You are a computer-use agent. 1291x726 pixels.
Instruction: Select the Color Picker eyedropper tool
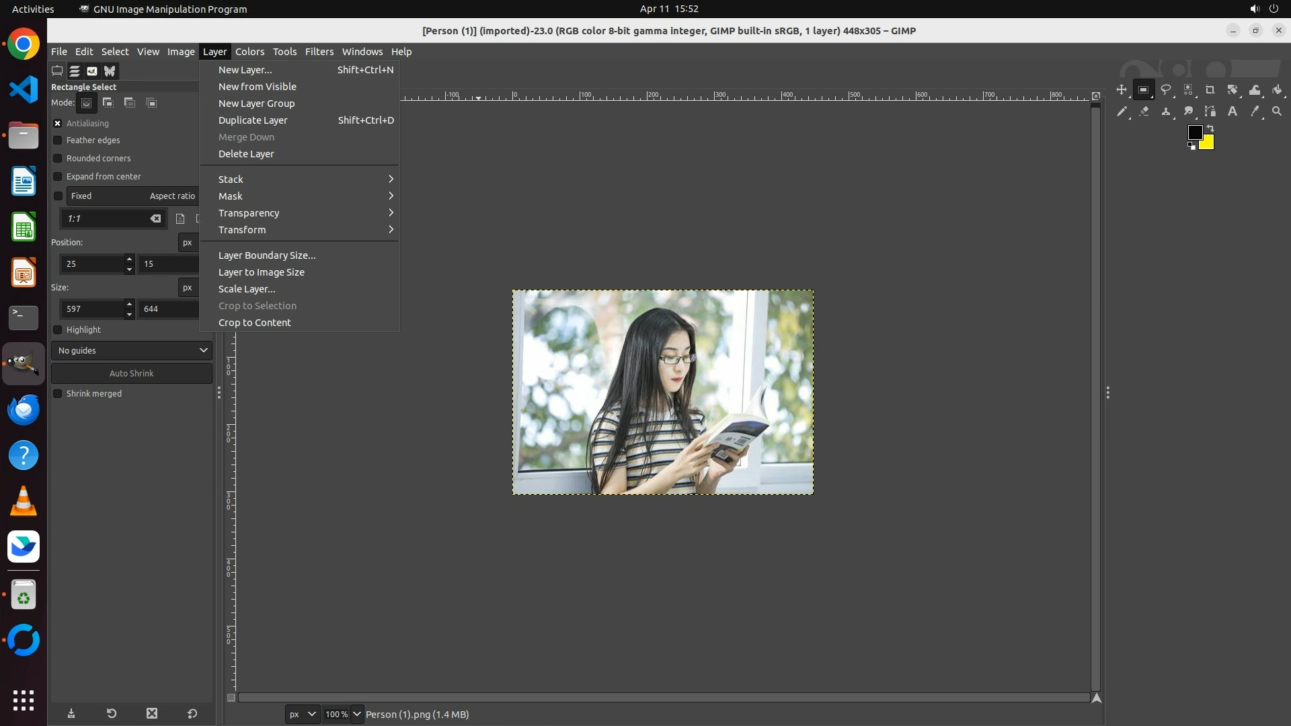click(x=1255, y=112)
